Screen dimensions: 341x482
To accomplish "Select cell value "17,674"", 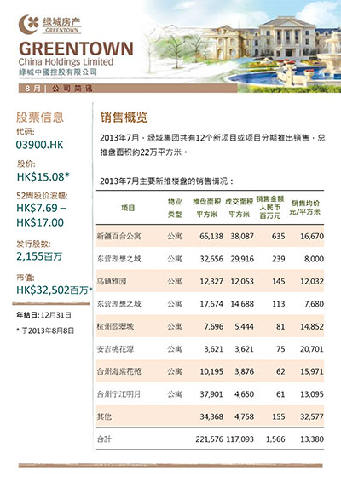I will [x=211, y=304].
